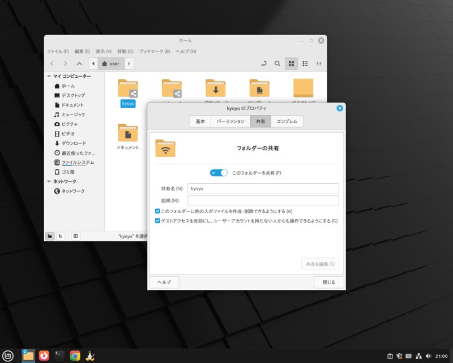
Task: Collapse the ネットワーク sidebar section
Action: (49, 181)
